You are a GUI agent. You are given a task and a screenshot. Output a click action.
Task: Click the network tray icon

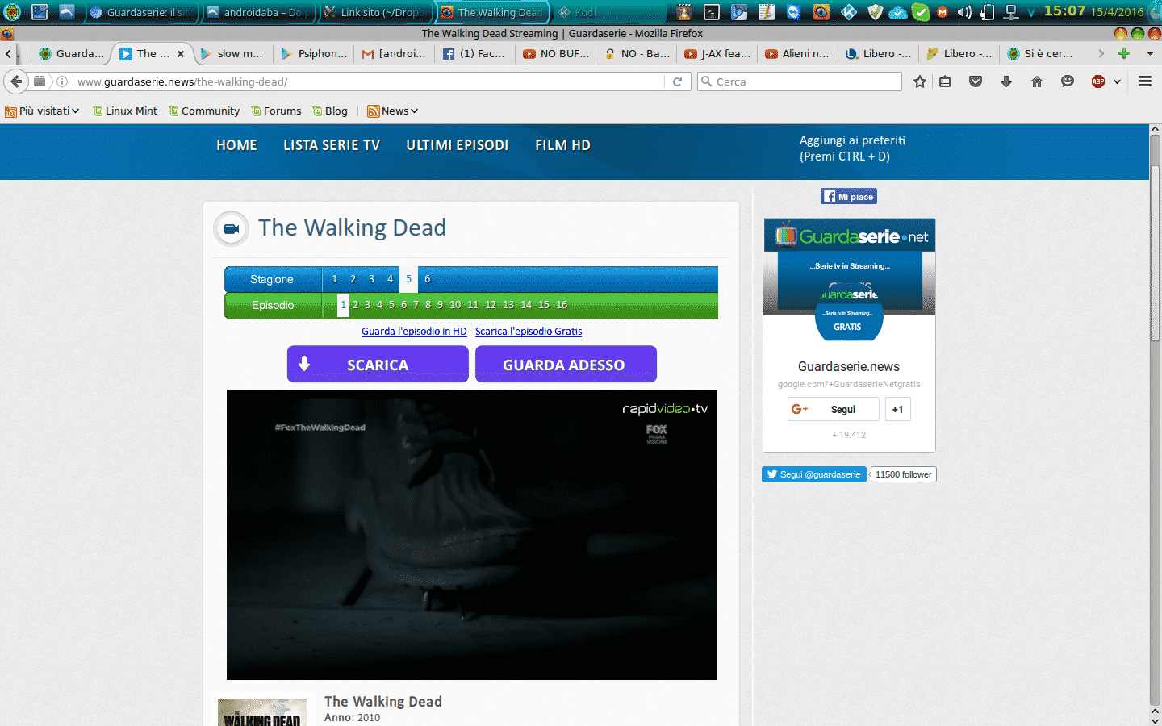1011,12
